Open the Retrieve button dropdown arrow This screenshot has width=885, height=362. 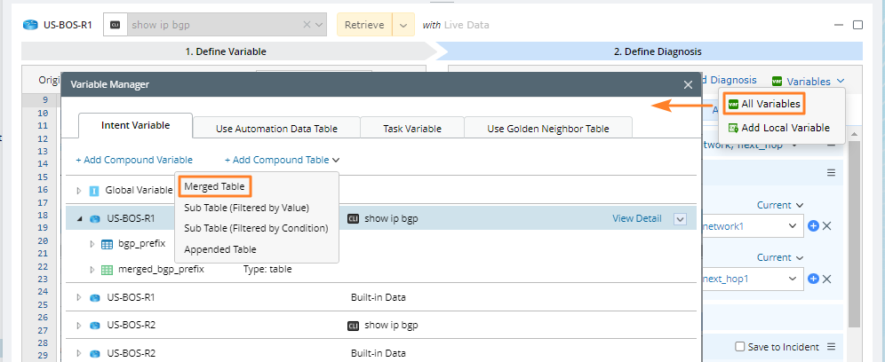click(x=403, y=25)
